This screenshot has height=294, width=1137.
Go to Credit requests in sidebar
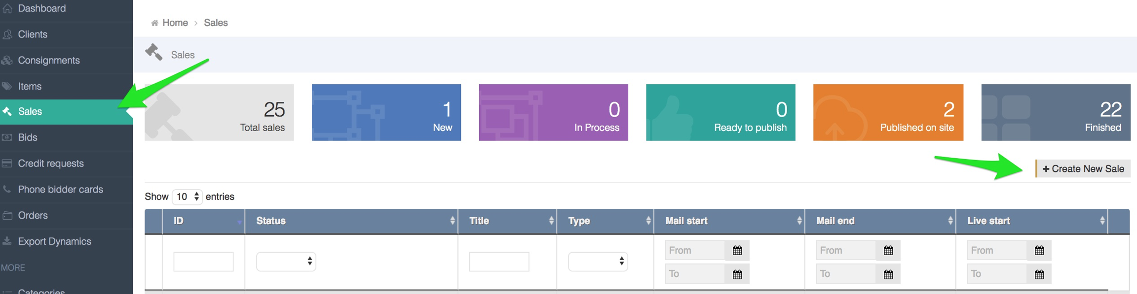[51, 163]
